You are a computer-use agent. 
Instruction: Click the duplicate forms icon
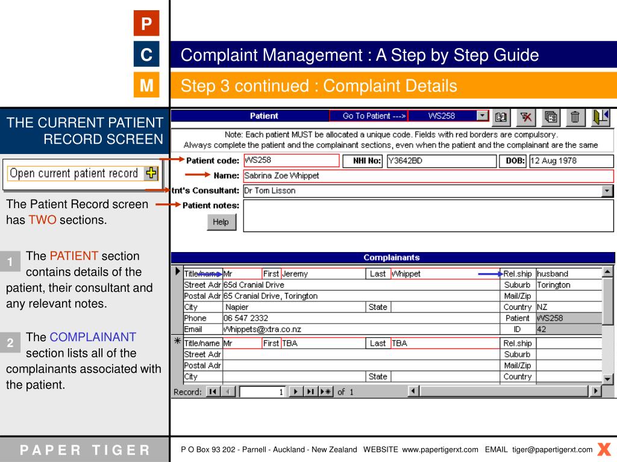coord(551,117)
